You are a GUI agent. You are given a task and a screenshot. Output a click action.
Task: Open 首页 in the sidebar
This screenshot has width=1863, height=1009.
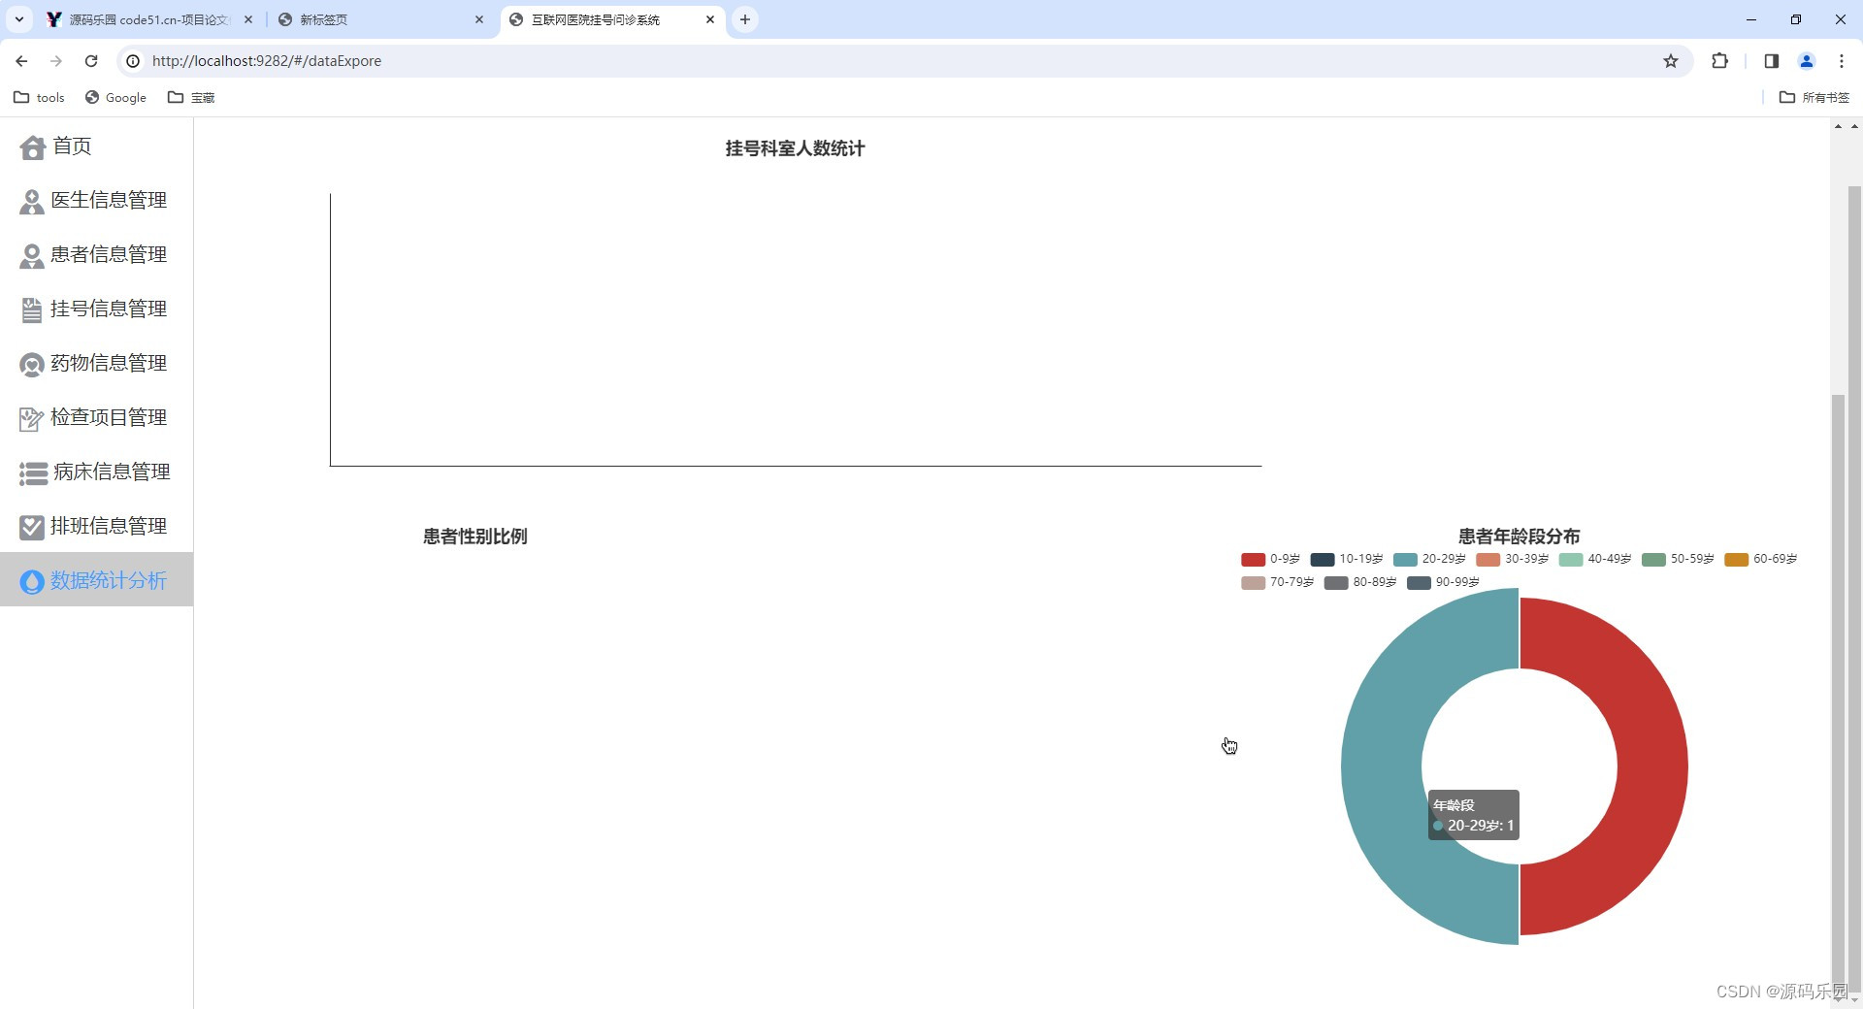tap(96, 146)
